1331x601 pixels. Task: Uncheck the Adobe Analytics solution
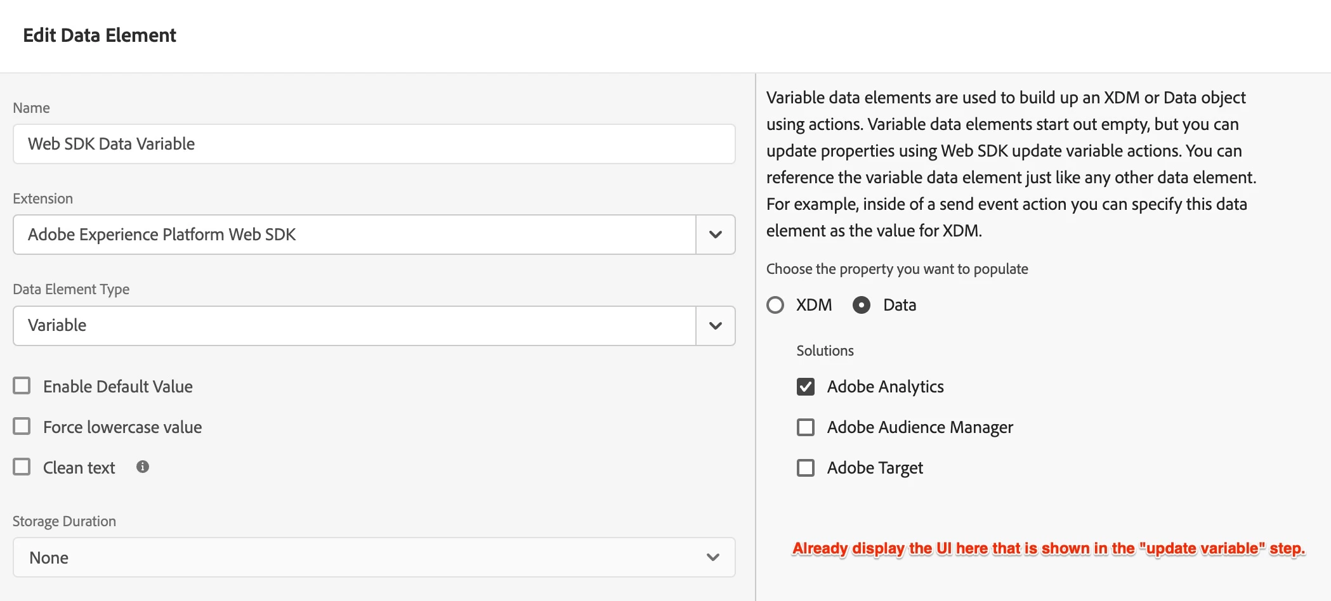click(x=806, y=387)
